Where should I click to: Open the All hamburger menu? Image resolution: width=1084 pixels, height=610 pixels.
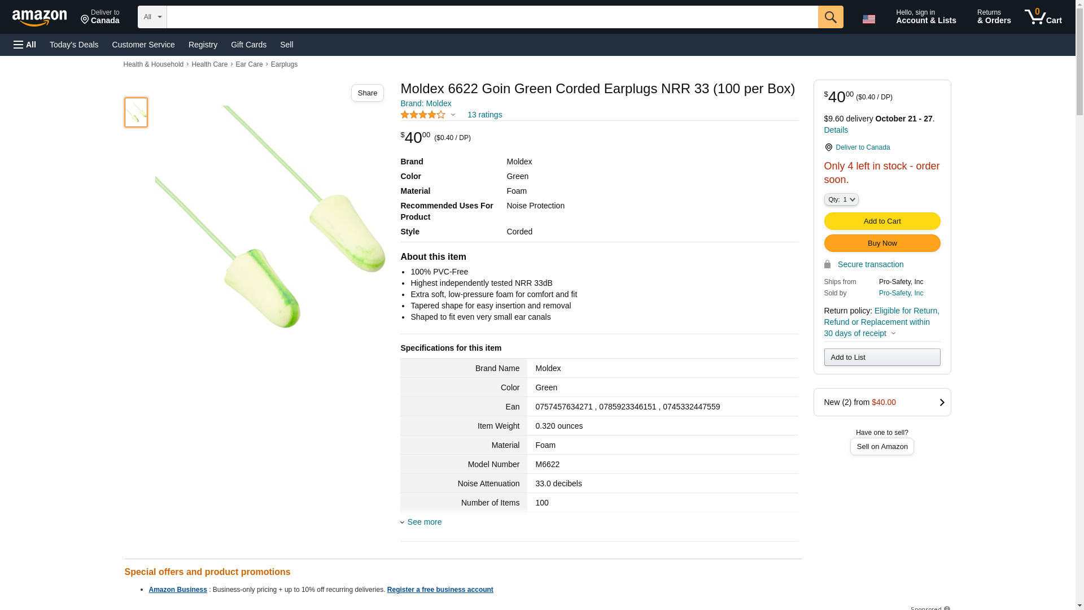(25, 45)
